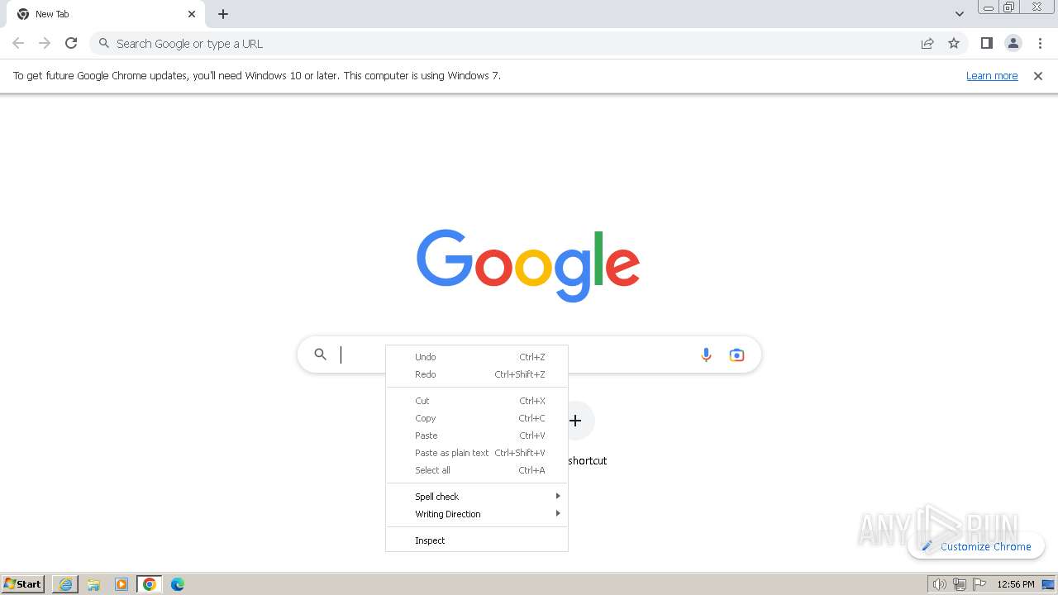Viewport: 1058px width, 595px height.
Task: Open Chrome's three-dot menu
Action: click(1040, 43)
